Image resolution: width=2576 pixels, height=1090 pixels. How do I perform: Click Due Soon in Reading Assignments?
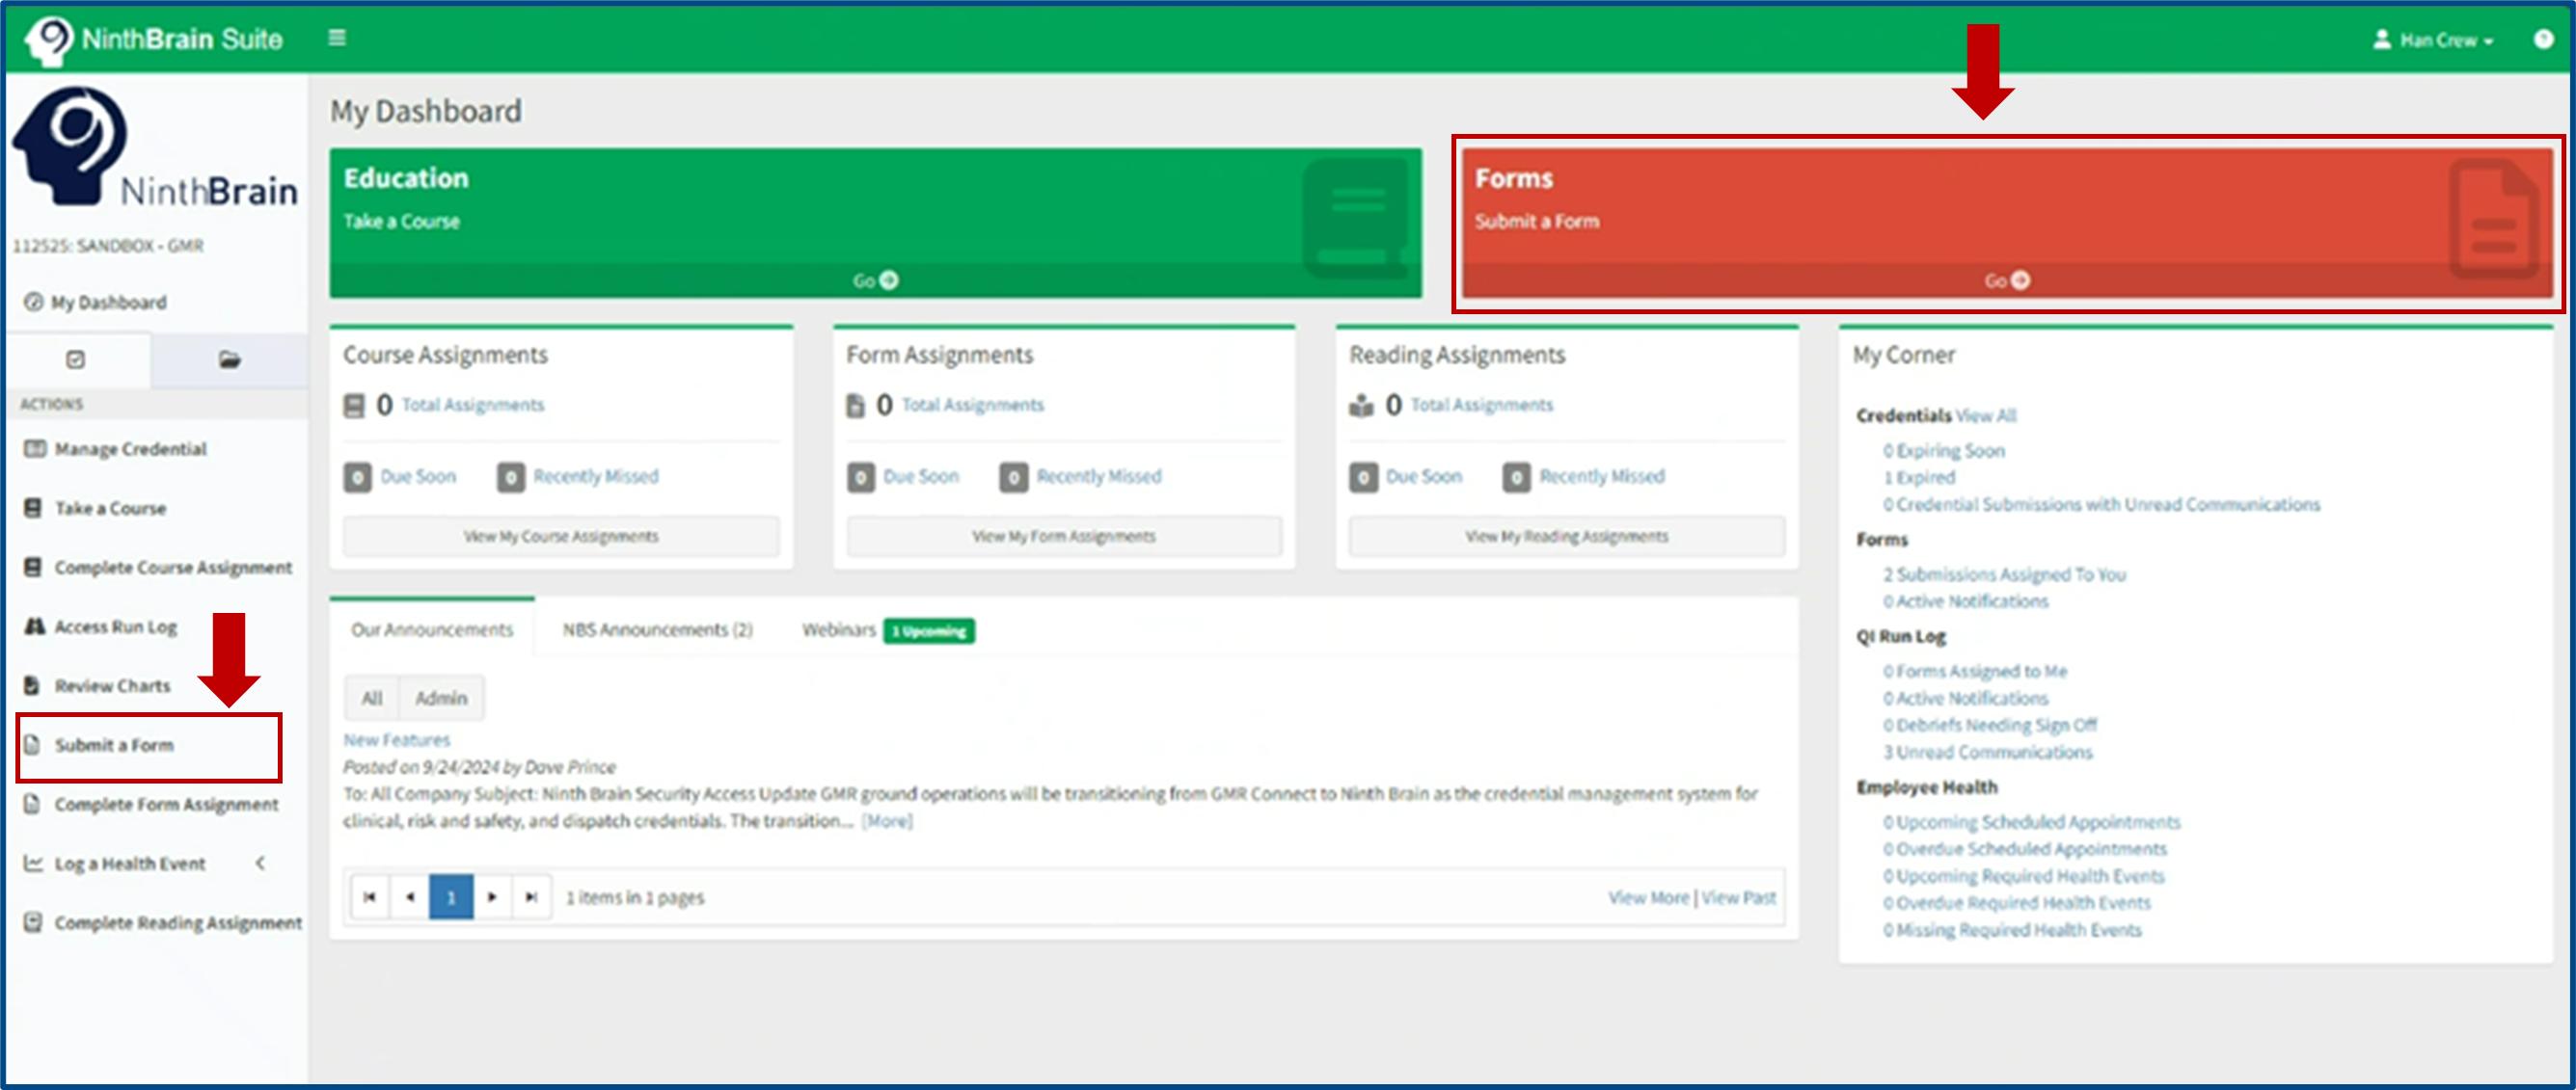pos(1424,476)
